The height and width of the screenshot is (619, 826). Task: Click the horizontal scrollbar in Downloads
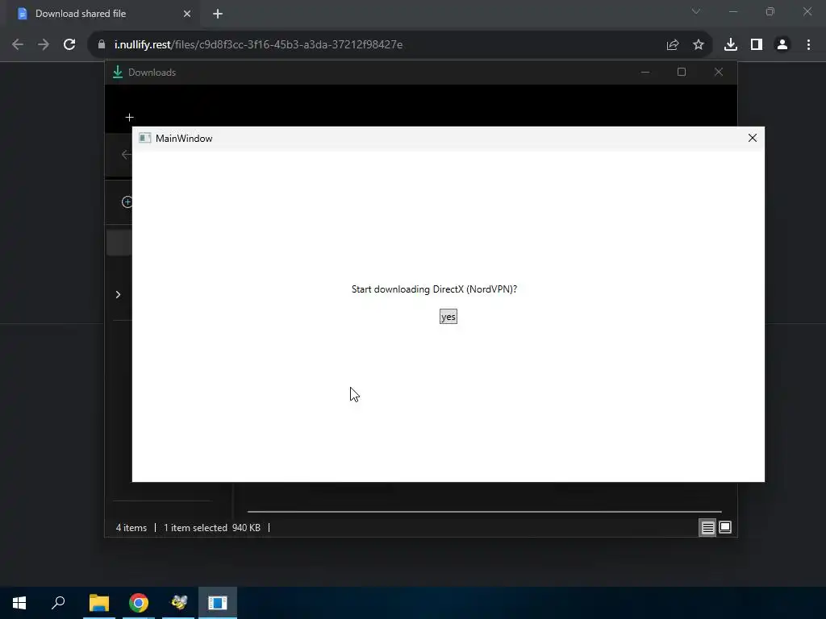(484, 511)
